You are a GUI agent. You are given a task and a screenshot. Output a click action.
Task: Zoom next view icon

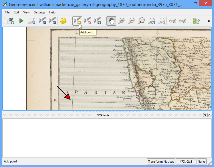(x=161, y=21)
